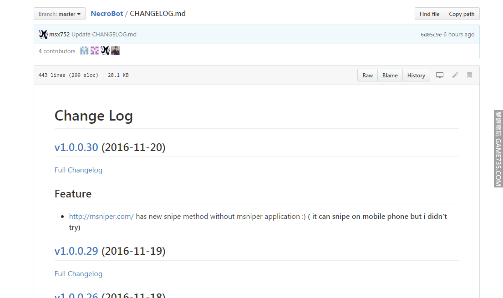
Task: Click the trash can delete icon
Action: [470, 75]
